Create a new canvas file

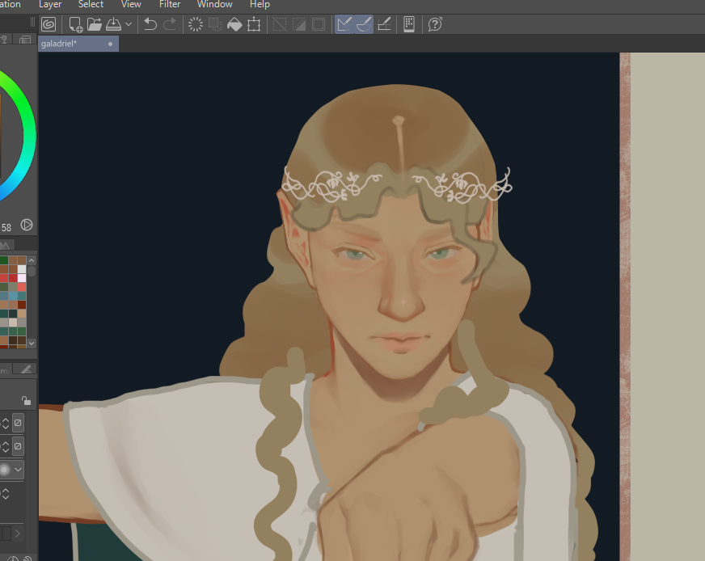(x=75, y=24)
